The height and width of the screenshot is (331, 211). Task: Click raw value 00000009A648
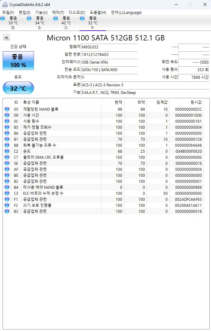188,145
